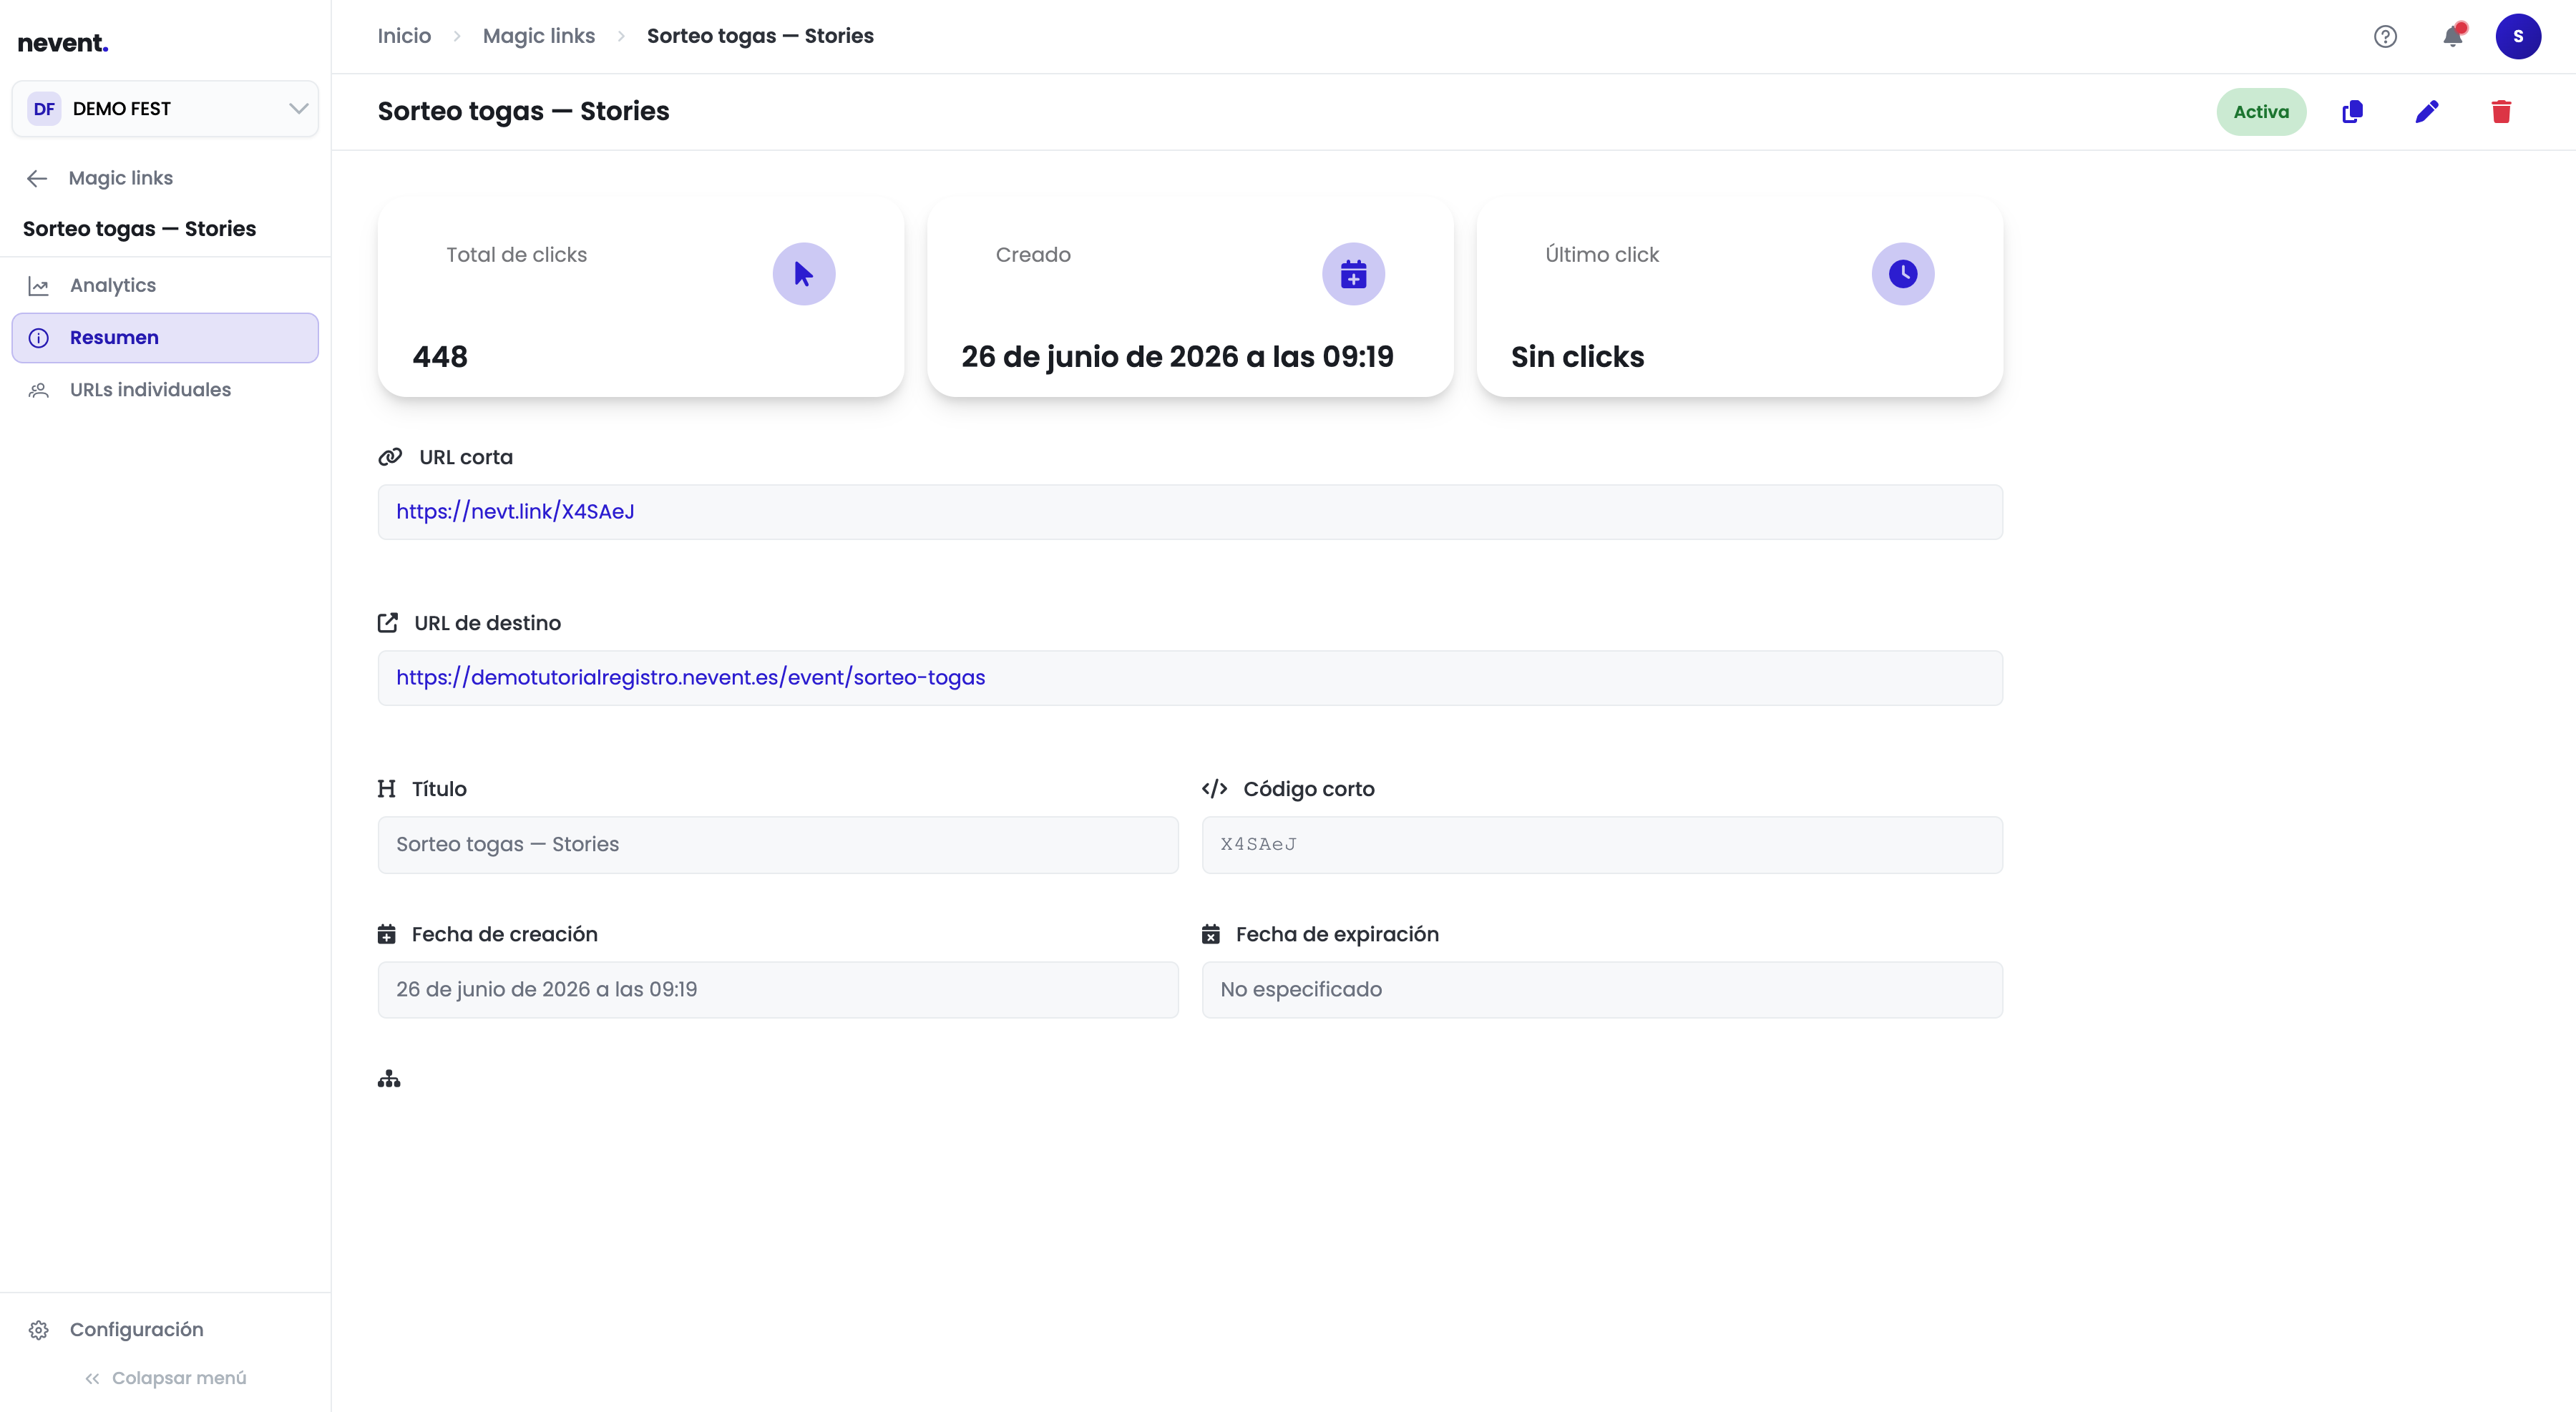
Task: Click the page title Sorteo togas — Stories
Action: 523,111
